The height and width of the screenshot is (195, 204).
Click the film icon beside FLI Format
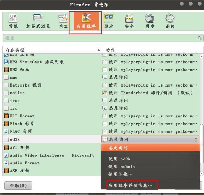coord(6,116)
